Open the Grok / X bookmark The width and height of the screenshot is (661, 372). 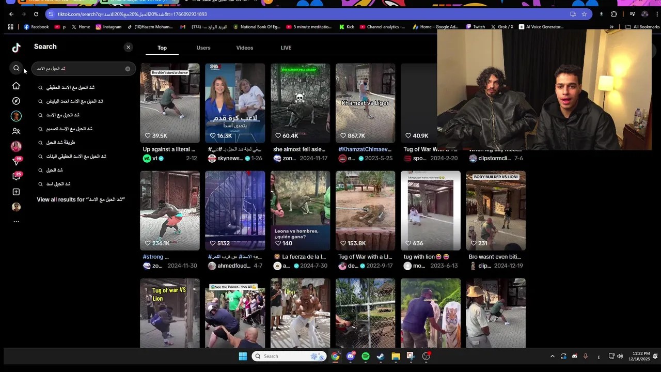point(501,27)
